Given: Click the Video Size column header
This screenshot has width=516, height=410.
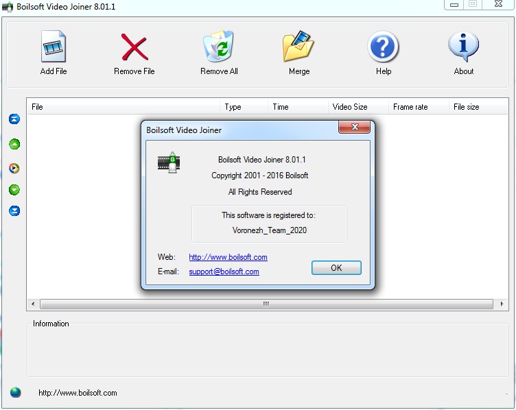Looking at the screenshot, I should pyautogui.click(x=358, y=107).
